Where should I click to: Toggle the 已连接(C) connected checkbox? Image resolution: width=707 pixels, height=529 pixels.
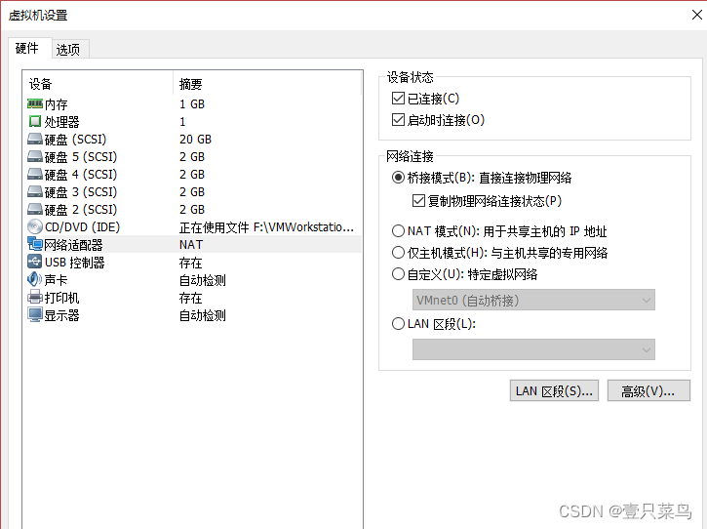(398, 99)
